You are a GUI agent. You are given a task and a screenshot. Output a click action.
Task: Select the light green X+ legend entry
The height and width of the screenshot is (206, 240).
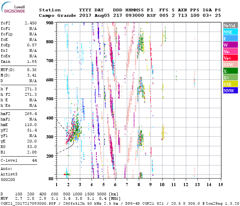coord(230,78)
